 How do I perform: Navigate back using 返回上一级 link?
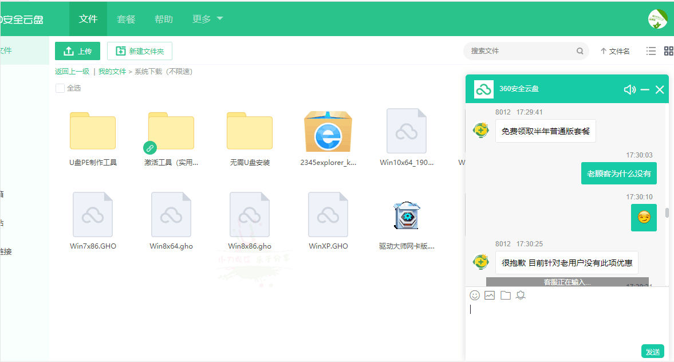click(x=73, y=71)
